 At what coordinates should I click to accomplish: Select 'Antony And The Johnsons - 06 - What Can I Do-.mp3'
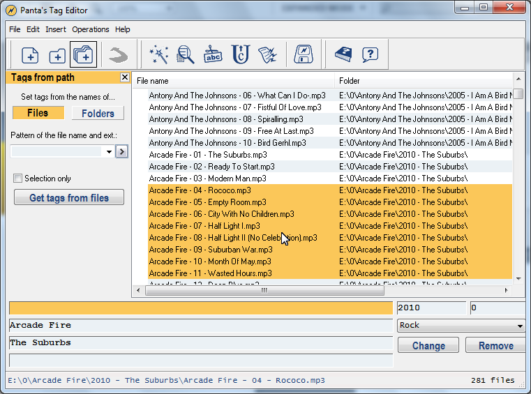[330, 96]
